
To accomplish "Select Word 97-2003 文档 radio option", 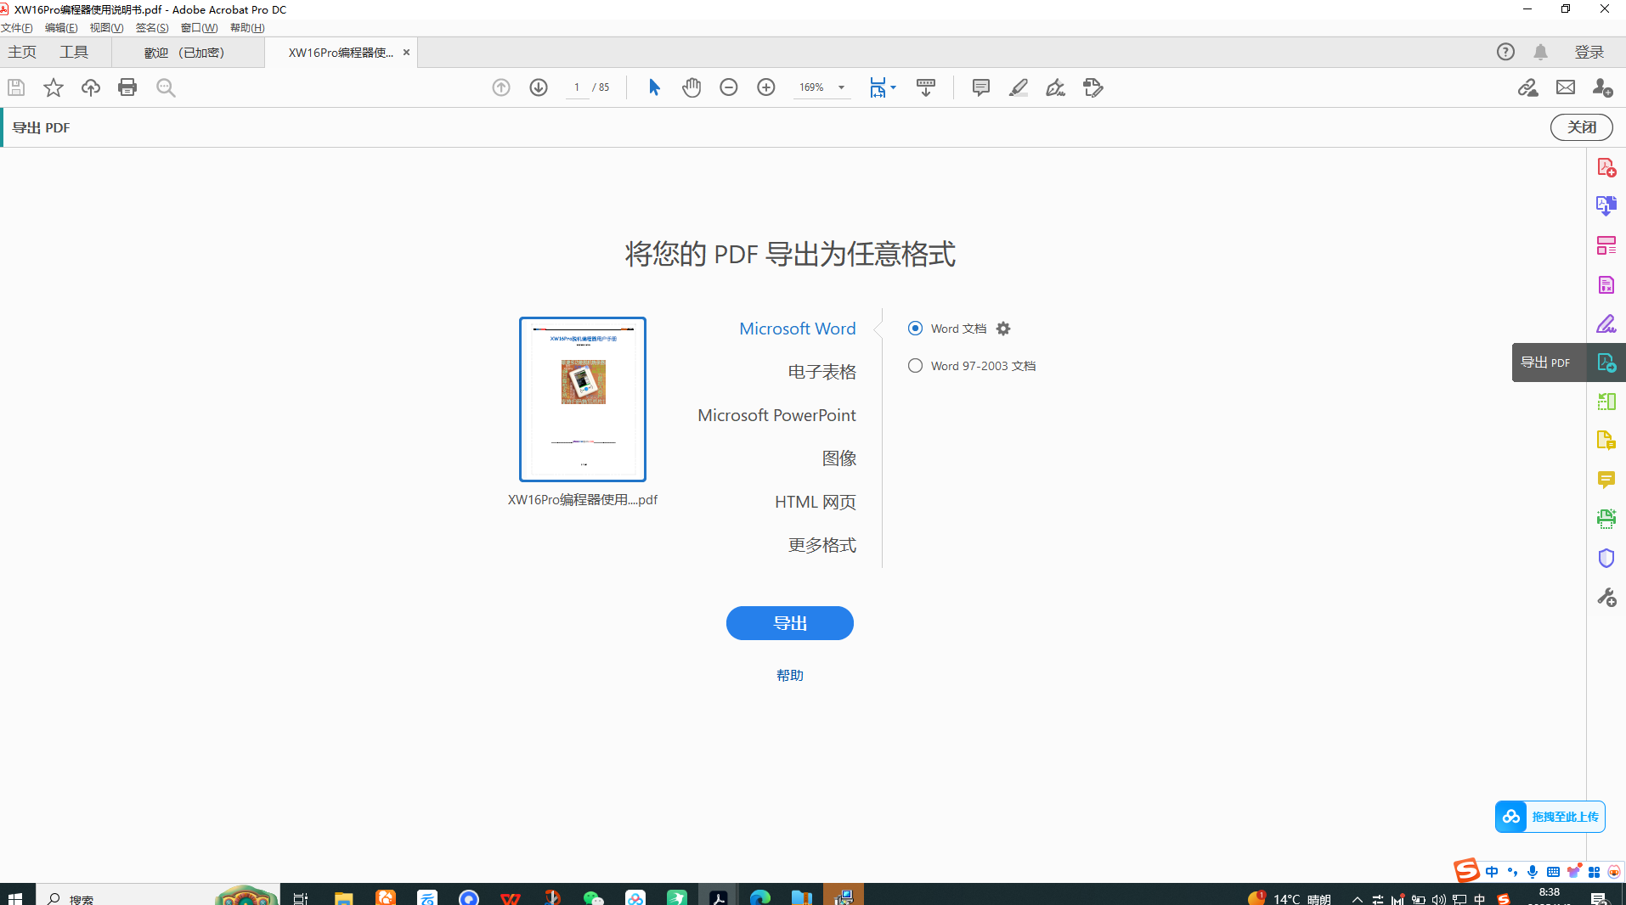I will point(915,366).
